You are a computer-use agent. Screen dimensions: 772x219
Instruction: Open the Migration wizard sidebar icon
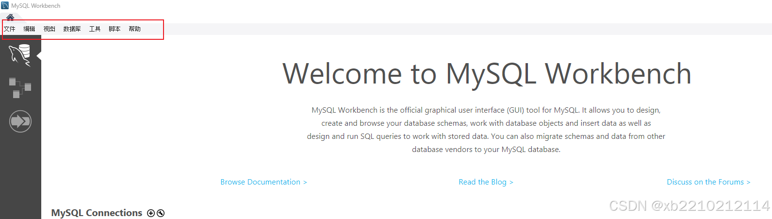pos(20,121)
